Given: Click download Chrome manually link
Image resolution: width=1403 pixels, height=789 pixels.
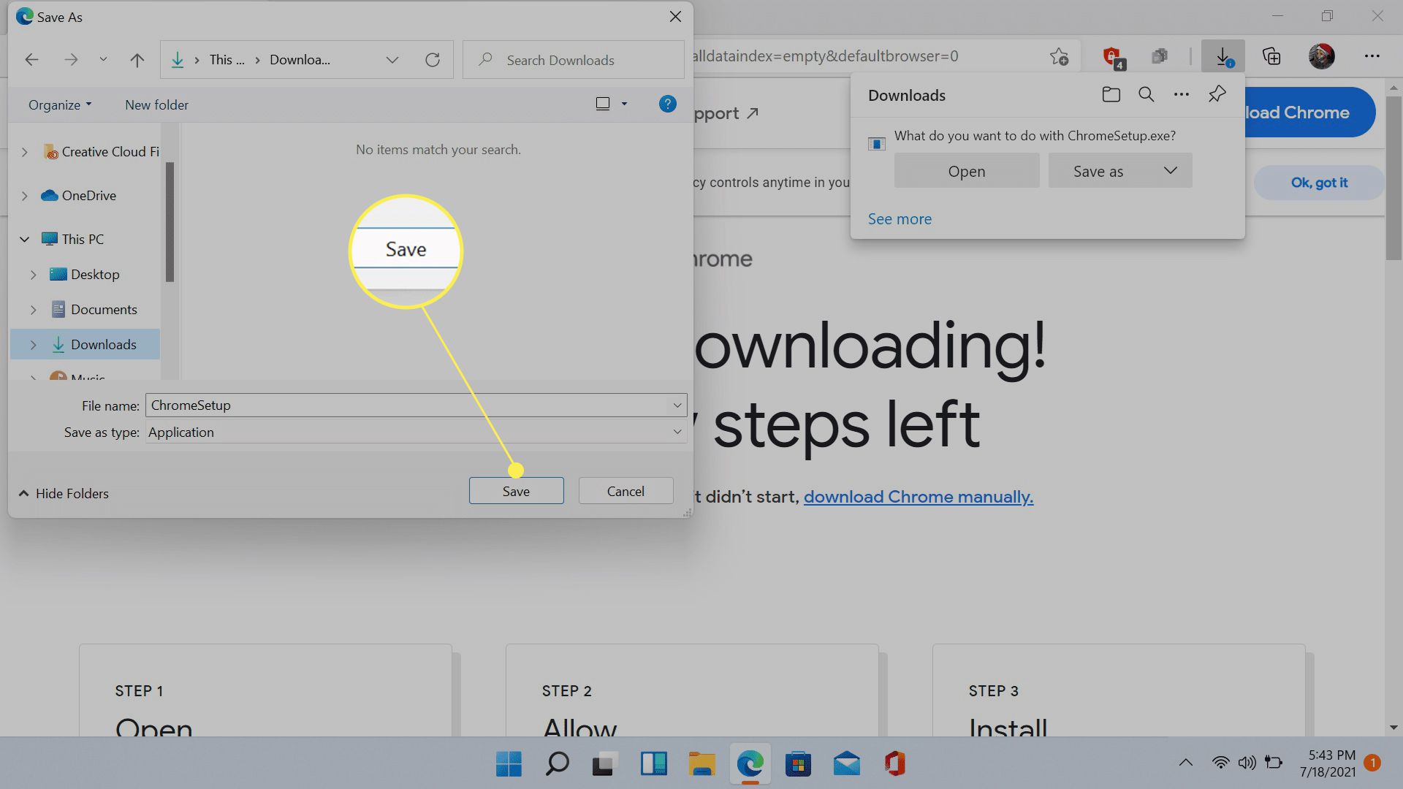Looking at the screenshot, I should pos(919,497).
